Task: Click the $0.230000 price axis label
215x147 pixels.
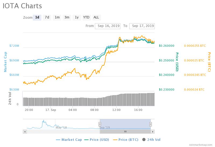Action: tap(167, 90)
